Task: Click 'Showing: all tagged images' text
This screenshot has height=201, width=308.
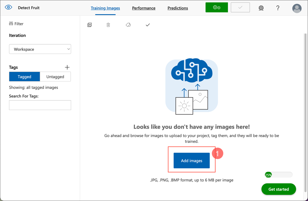Action: [34, 87]
